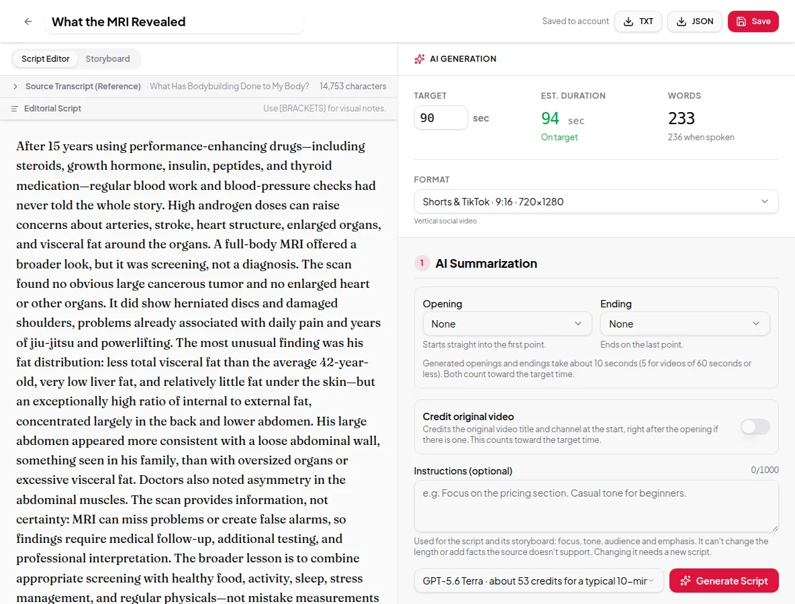Click the 'AI Summarization' heading

click(485, 264)
